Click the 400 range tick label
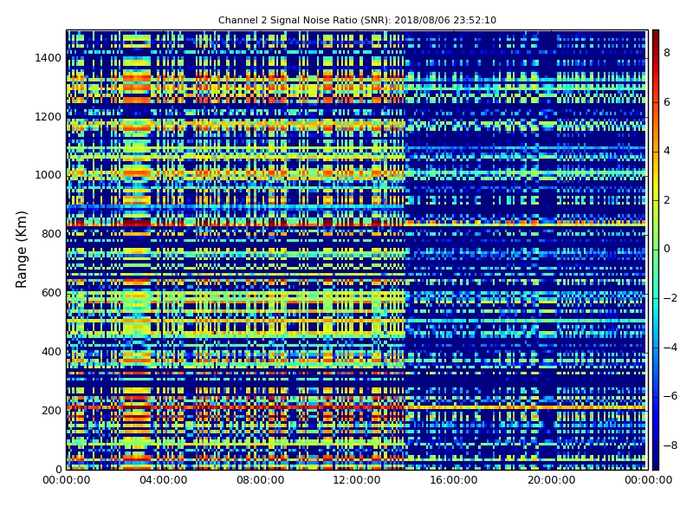The width and height of the screenshot is (693, 520). (51, 352)
